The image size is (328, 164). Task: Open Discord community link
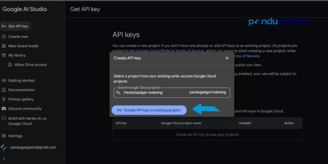(25, 109)
